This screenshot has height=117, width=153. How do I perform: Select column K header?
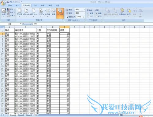coord(125,27)
